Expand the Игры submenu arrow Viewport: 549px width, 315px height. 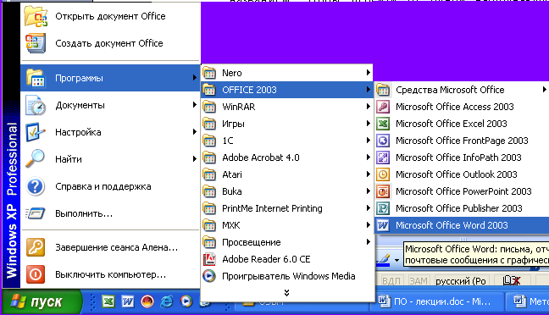pos(368,123)
